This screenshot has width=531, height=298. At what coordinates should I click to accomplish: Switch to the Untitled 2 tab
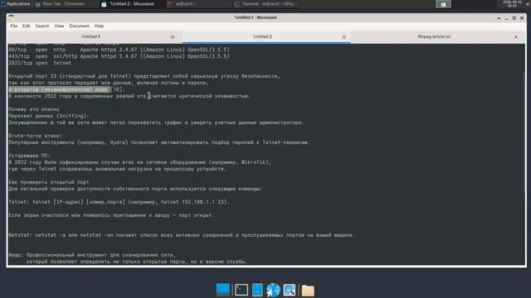point(262,36)
